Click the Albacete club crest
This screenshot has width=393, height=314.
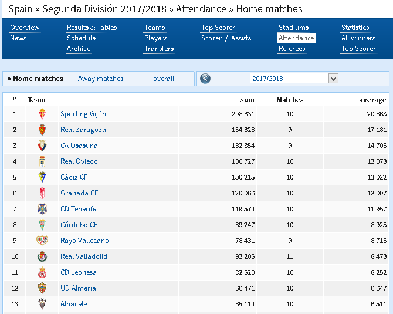[x=42, y=304]
